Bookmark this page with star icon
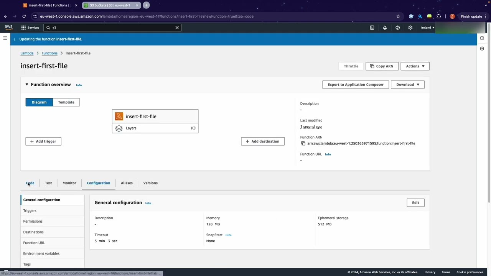 (x=398, y=16)
